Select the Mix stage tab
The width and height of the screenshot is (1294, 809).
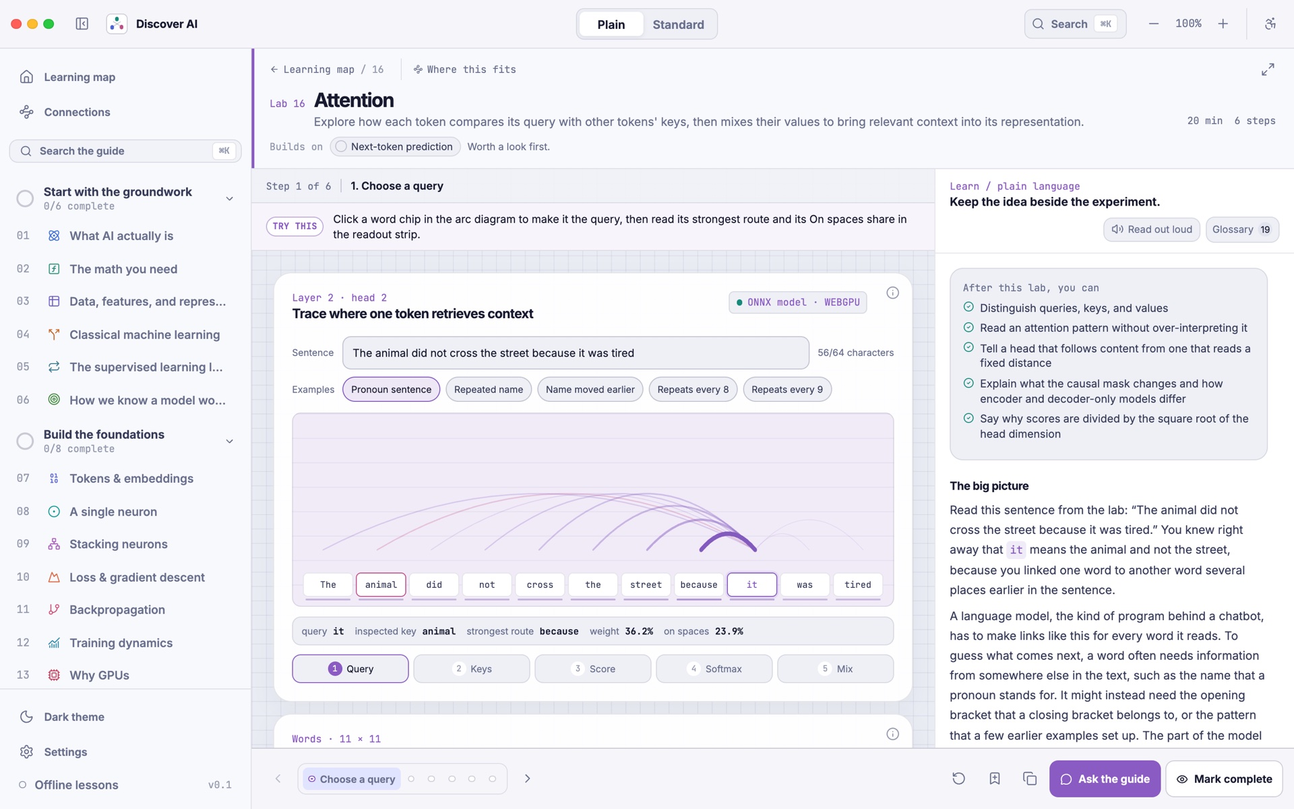point(836,669)
